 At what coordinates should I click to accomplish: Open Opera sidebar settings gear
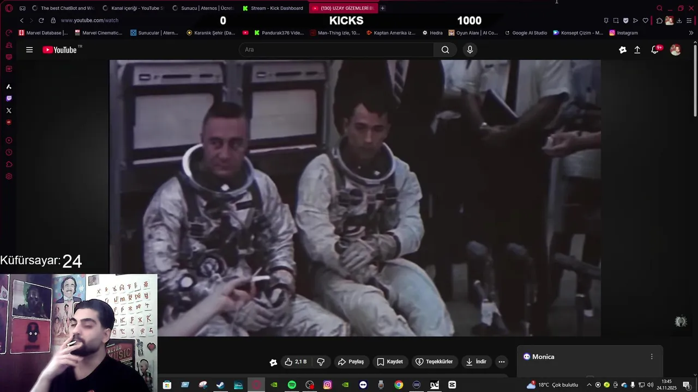[x=9, y=176]
